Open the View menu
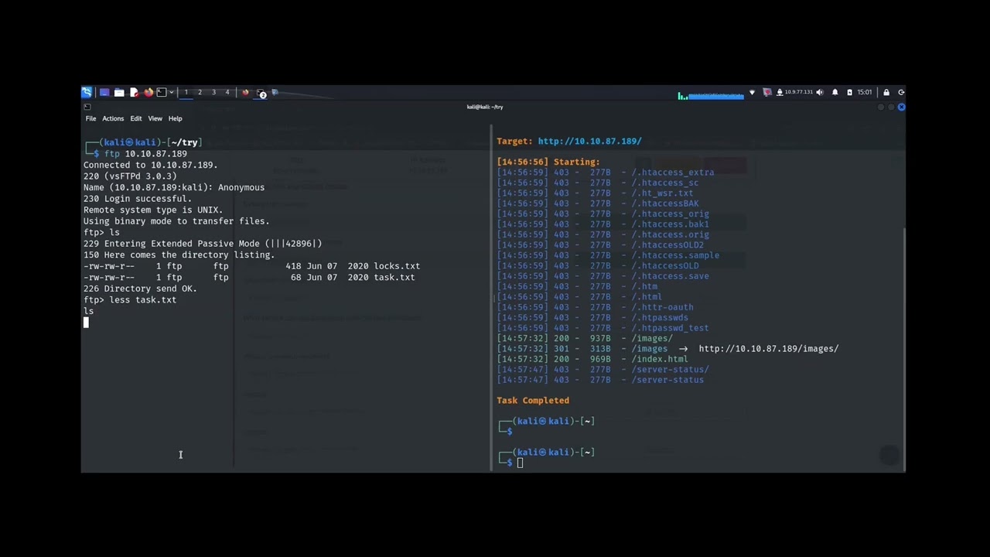Image resolution: width=990 pixels, height=557 pixels. coord(155,118)
